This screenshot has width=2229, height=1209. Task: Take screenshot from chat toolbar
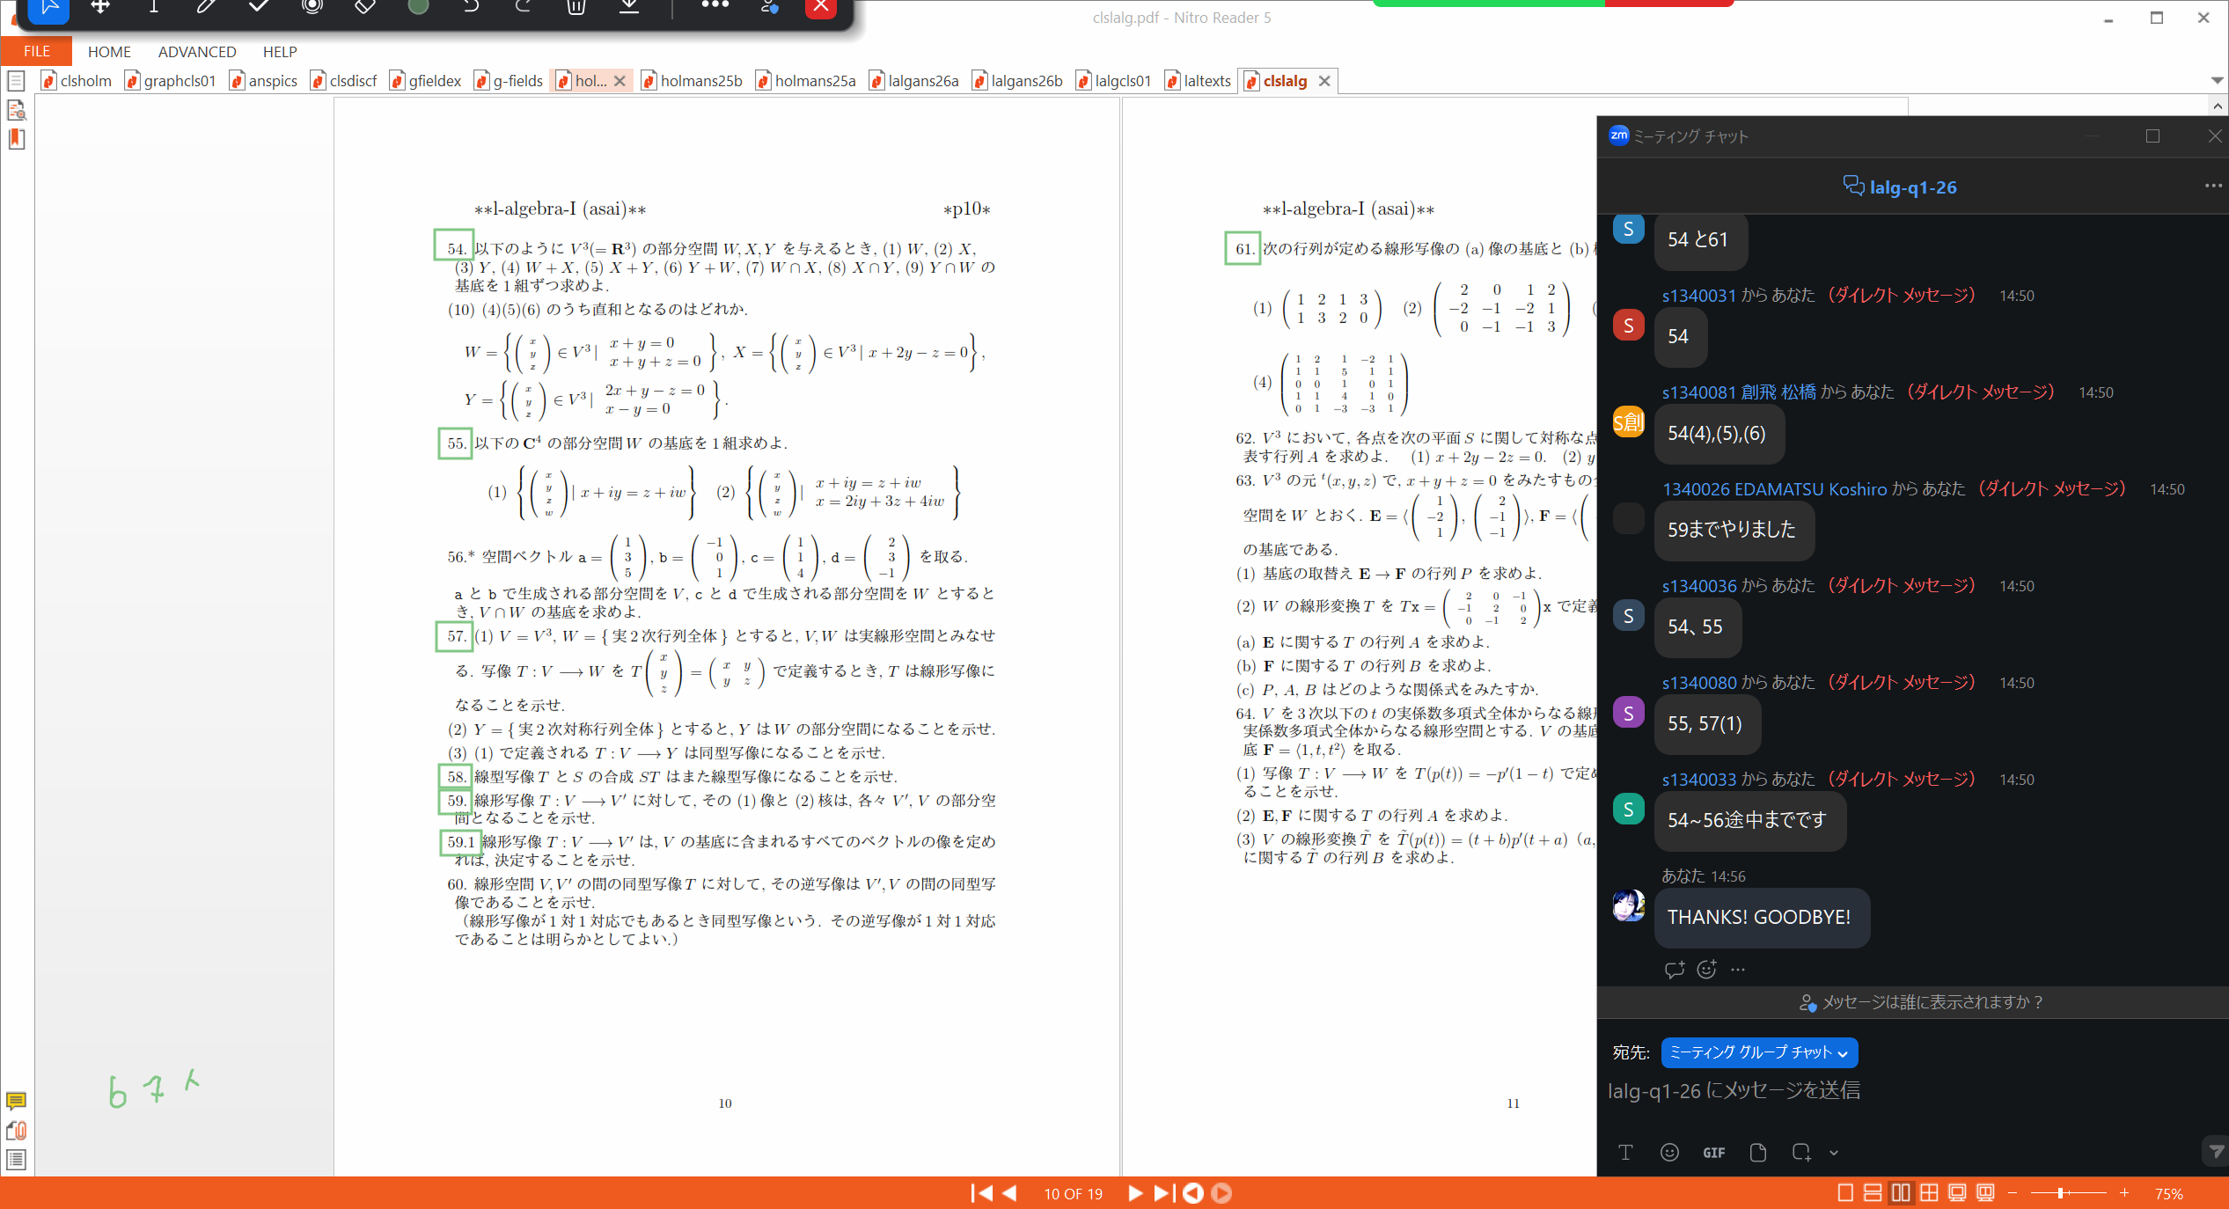[1801, 1153]
